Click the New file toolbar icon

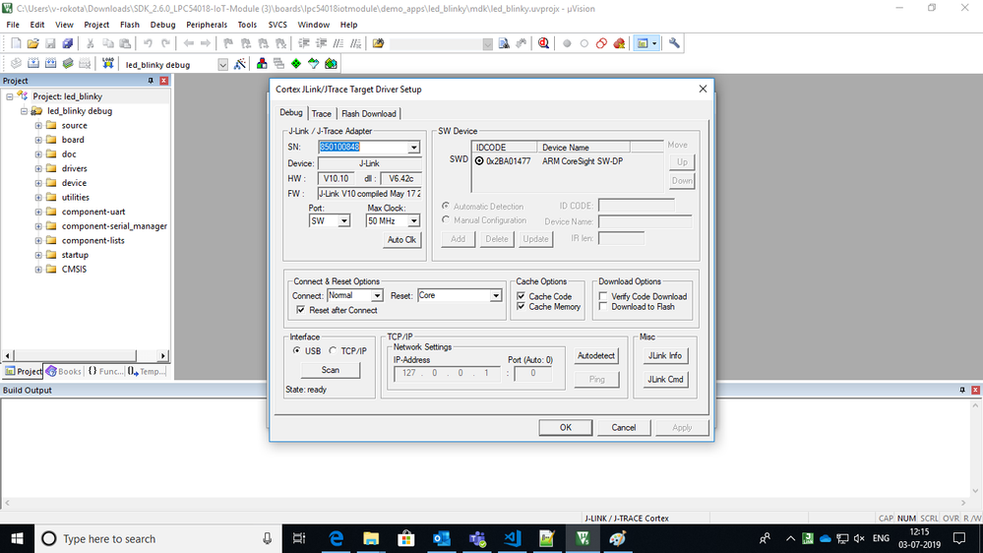(x=17, y=43)
